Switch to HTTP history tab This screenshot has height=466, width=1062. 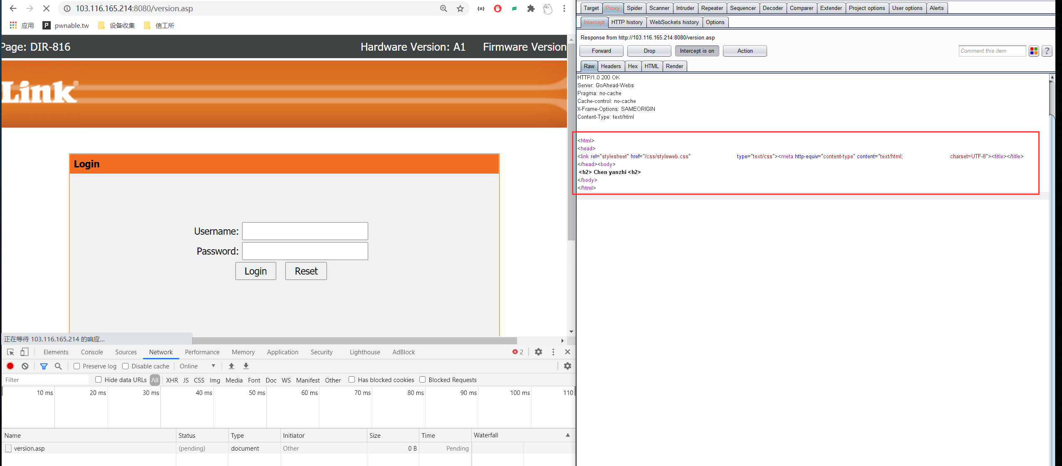click(626, 22)
